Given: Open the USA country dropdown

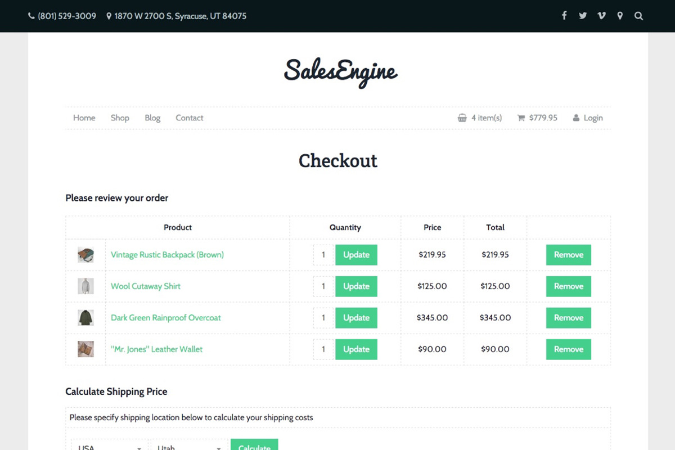Looking at the screenshot, I should pyautogui.click(x=110, y=445).
